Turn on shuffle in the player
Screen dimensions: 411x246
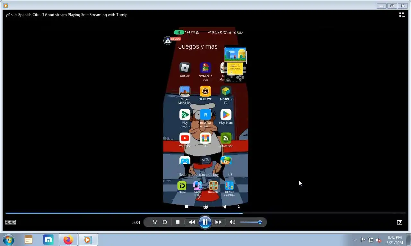[155, 222]
